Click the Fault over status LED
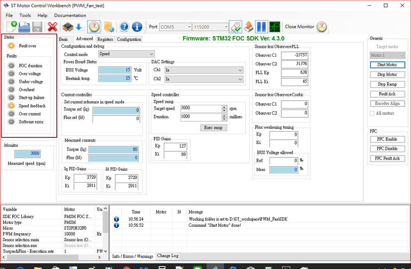411x269 pixels. [11, 46]
